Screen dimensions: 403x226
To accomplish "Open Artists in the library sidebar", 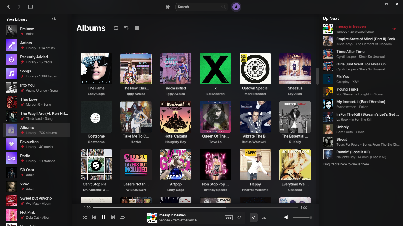I will (36, 45).
